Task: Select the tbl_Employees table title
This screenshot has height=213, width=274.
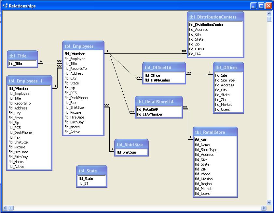Action: tap(83, 46)
